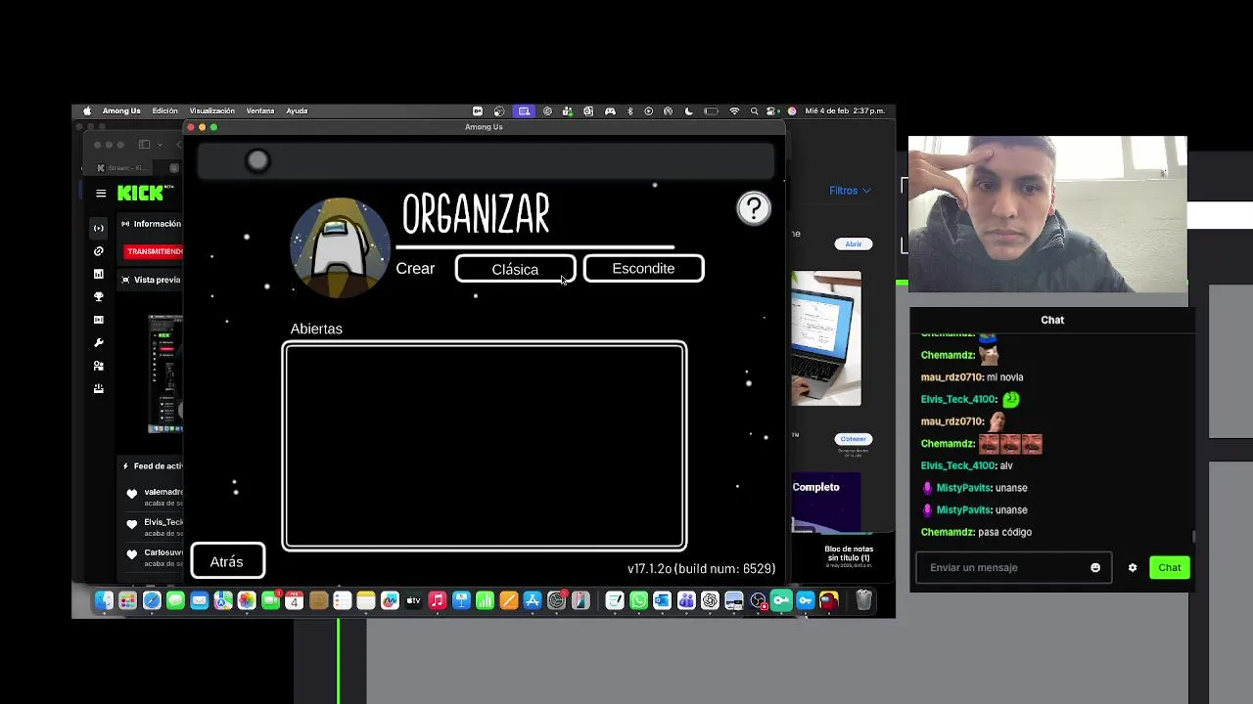Open Messages in the Dock
Screen dimensions: 1253x704
[x=175, y=600]
